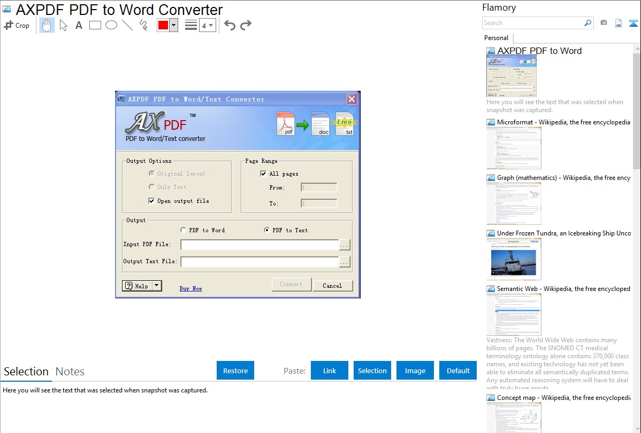
Task: Toggle the Open output file checkbox
Action: 151,201
